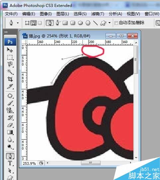
Task: Select the Gradient tool
Action: [x=10, y=132]
